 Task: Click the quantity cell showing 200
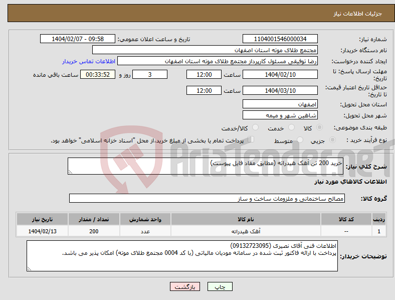coord(94,231)
